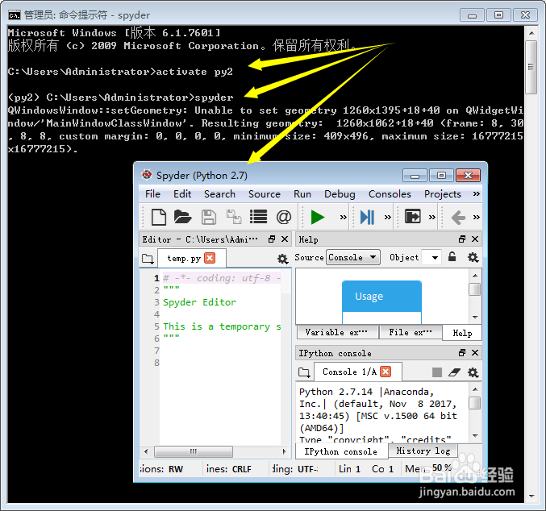Go to previous cursor position arrow
This screenshot has height=511, width=546.
coord(458,218)
